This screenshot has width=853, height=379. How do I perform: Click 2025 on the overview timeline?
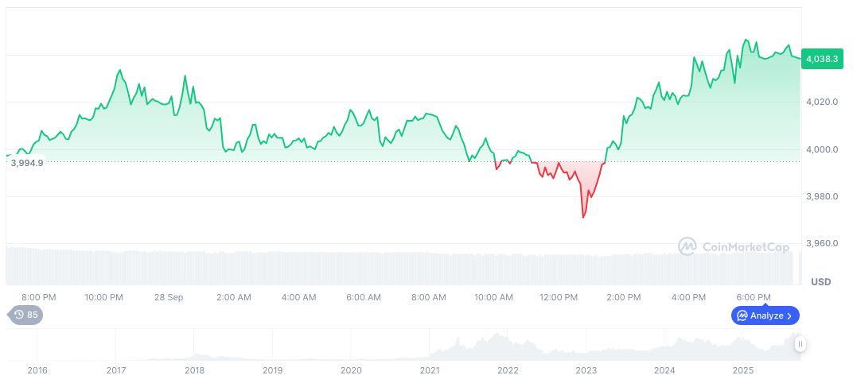coord(742,370)
